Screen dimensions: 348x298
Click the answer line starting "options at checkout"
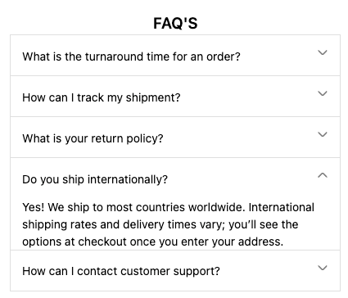click(x=153, y=242)
